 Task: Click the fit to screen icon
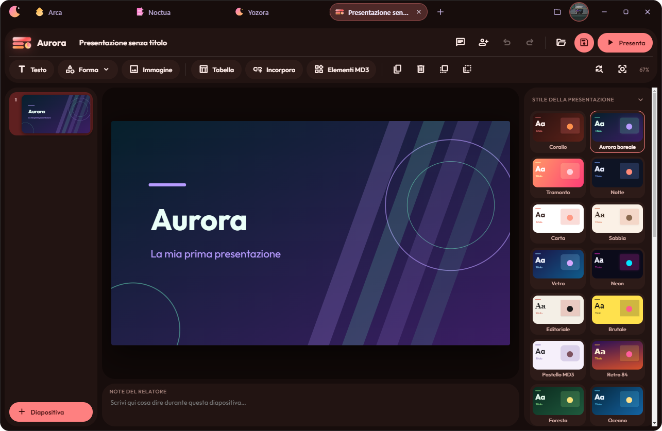[622, 69]
